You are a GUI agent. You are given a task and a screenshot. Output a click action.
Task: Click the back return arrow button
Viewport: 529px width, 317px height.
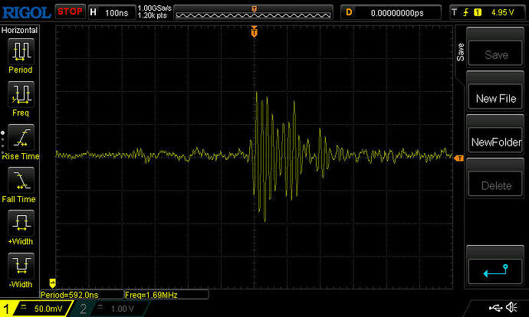click(x=495, y=271)
